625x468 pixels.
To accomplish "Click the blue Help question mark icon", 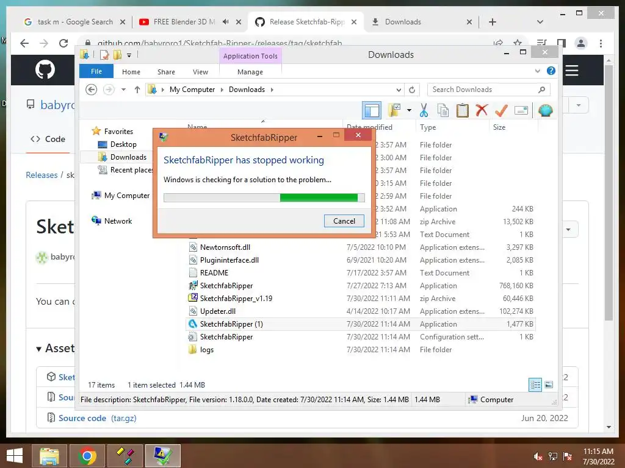I will pyautogui.click(x=551, y=71).
